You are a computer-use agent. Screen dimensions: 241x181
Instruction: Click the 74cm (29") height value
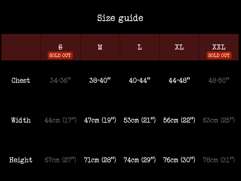tap(140, 160)
